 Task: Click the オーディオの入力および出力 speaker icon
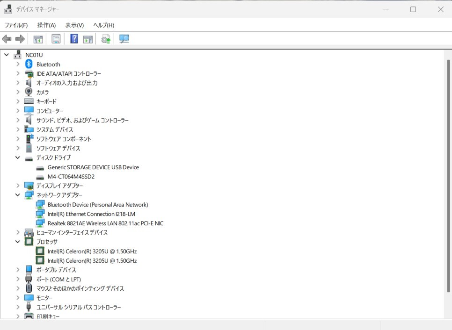(29, 83)
